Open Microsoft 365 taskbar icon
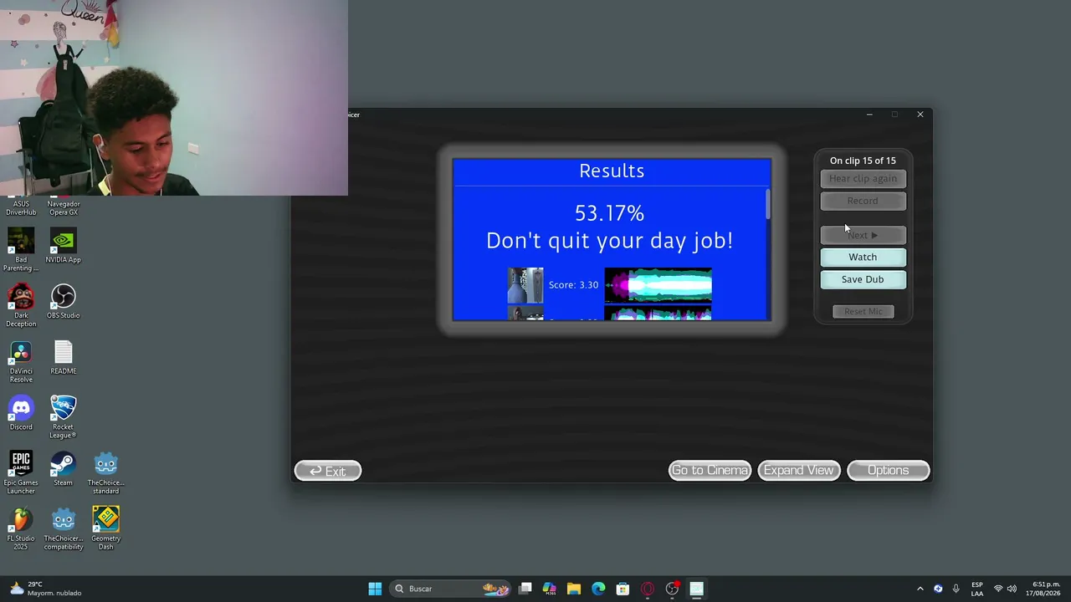Screen dimensions: 1071x602 click(550, 589)
